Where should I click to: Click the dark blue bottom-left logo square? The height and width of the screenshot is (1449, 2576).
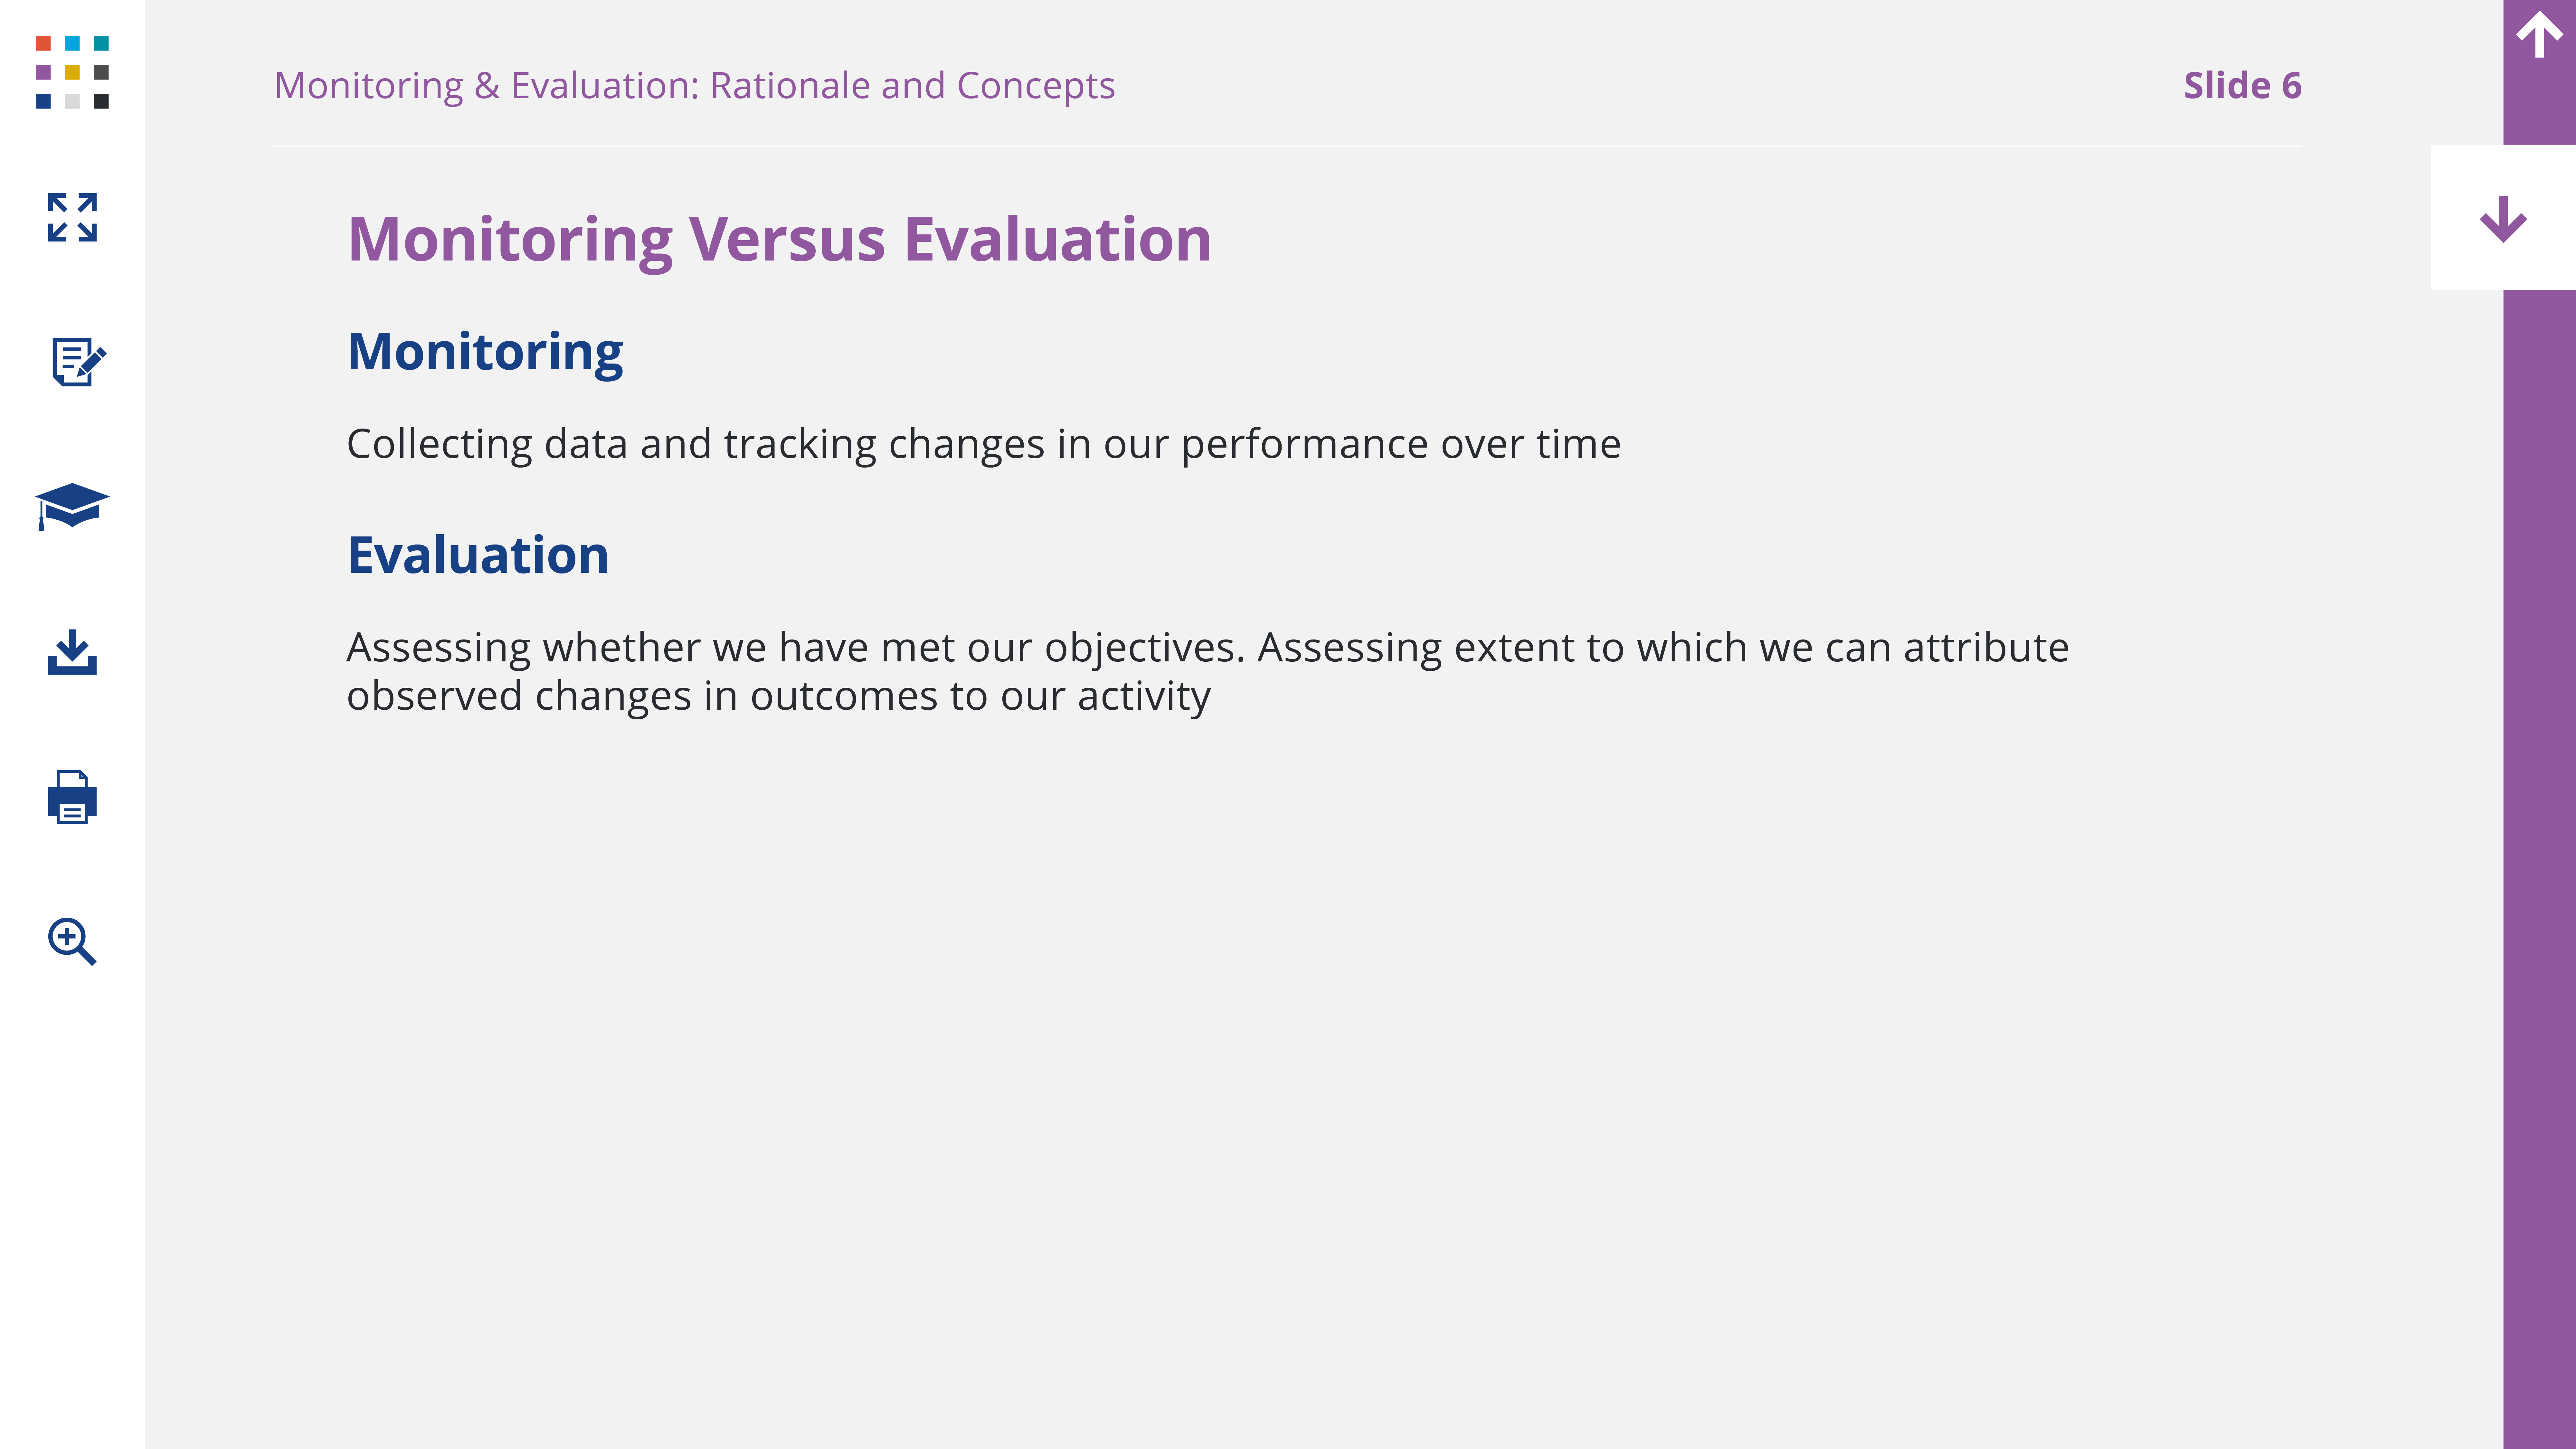click(x=43, y=101)
